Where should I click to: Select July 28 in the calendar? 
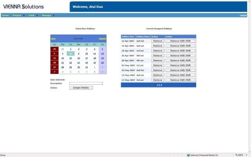tap(63, 67)
